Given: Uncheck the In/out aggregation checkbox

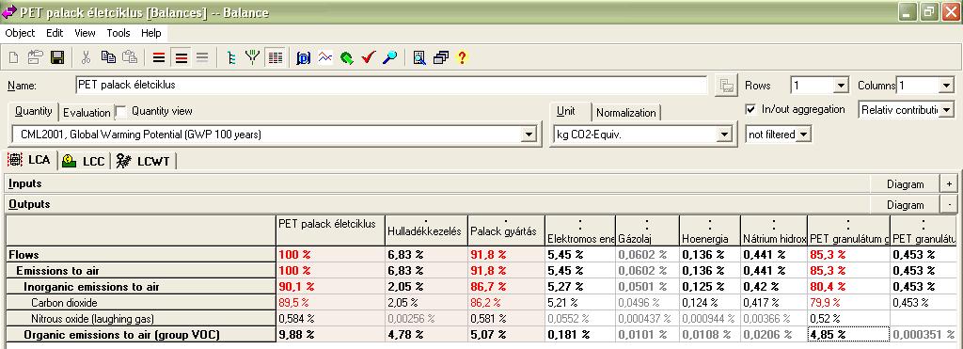Looking at the screenshot, I should (x=750, y=109).
